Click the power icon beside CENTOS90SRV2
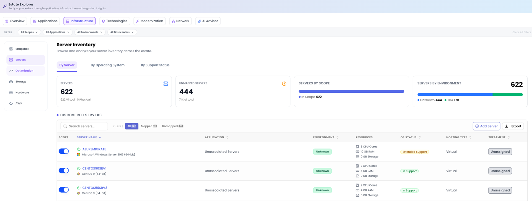Viewport: 532px width, 201px height. 79,188
